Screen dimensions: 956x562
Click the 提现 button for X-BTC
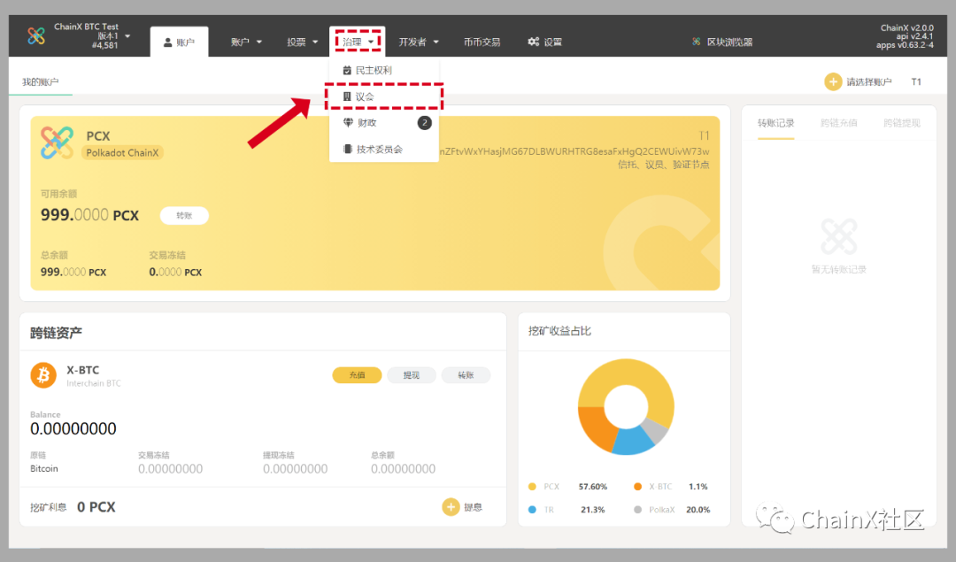pos(412,375)
